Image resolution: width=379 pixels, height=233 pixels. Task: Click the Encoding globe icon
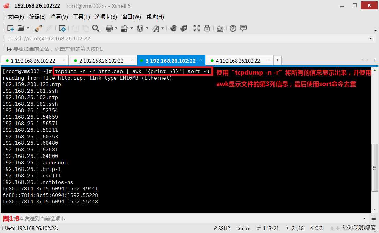coord(140,28)
